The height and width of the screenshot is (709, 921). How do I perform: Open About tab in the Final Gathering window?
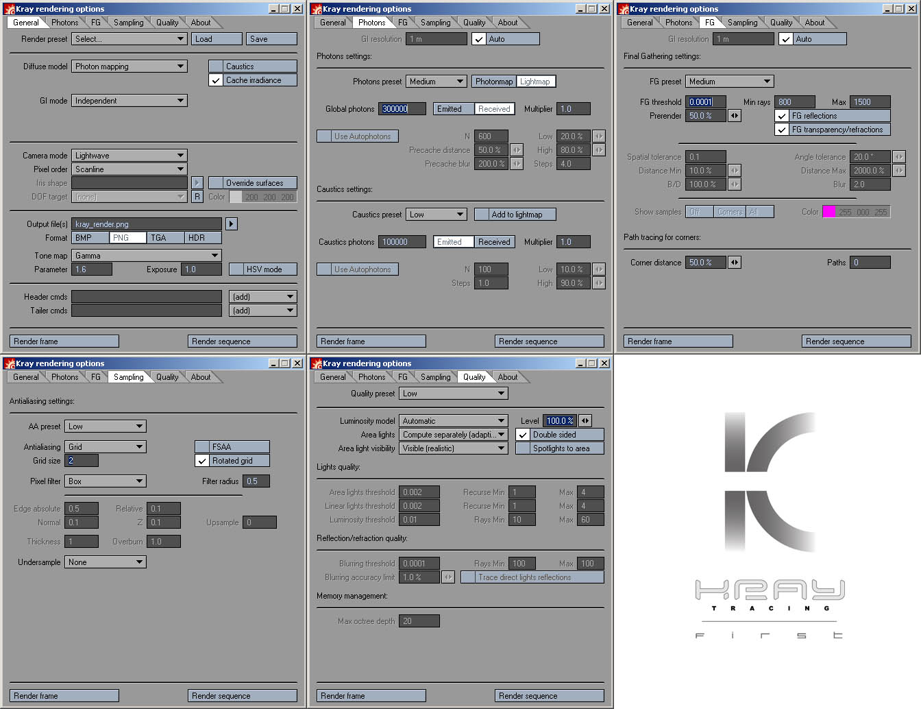(815, 23)
